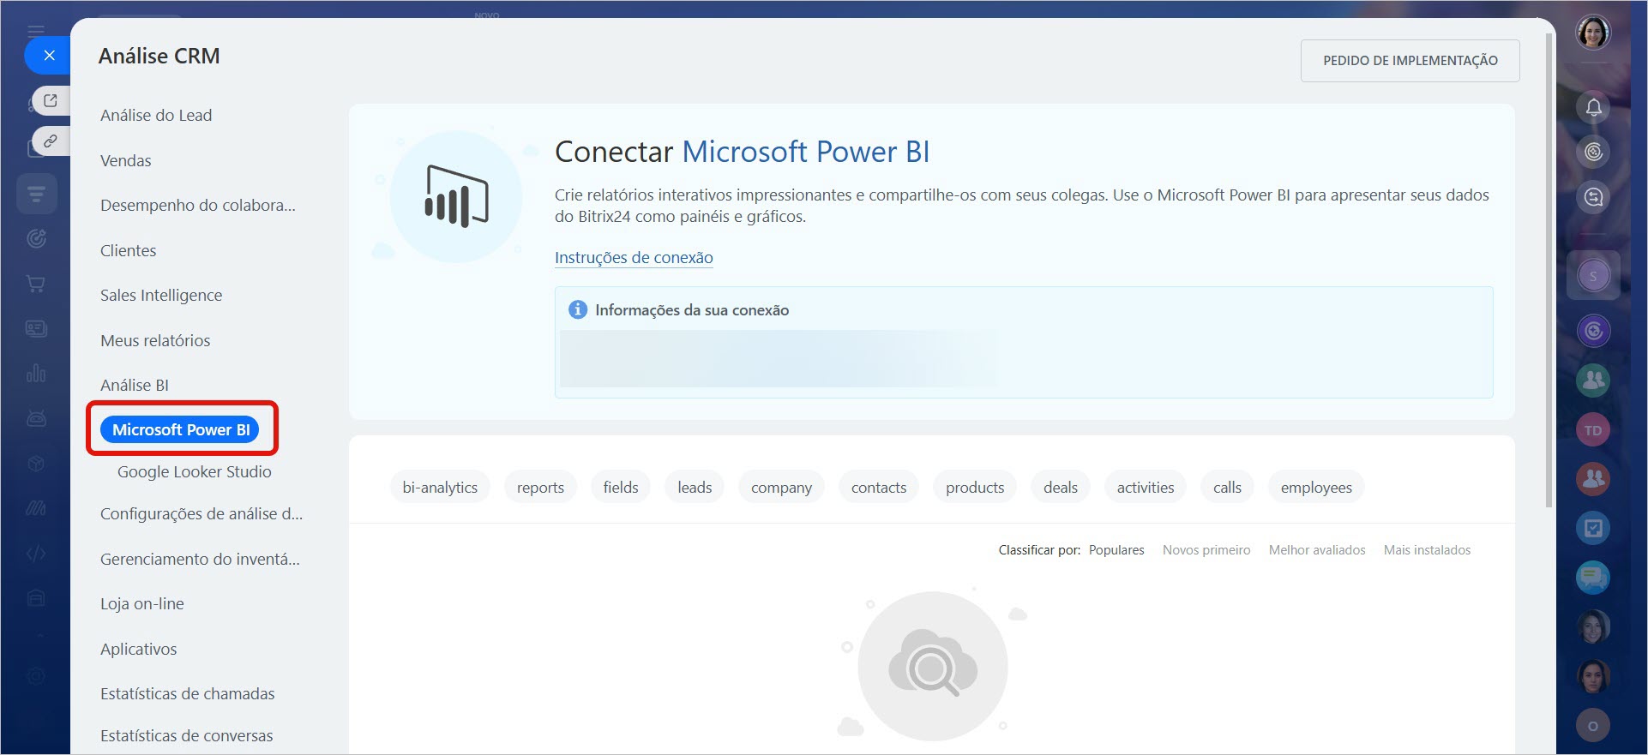This screenshot has height=755, width=1648.
Task: Sort by Mais instalados
Action: (x=1427, y=550)
